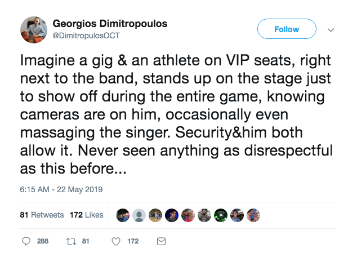The width and height of the screenshot is (357, 261).
Task: Open the Georgios Dimitropoulos display name link
Action: 110,24
